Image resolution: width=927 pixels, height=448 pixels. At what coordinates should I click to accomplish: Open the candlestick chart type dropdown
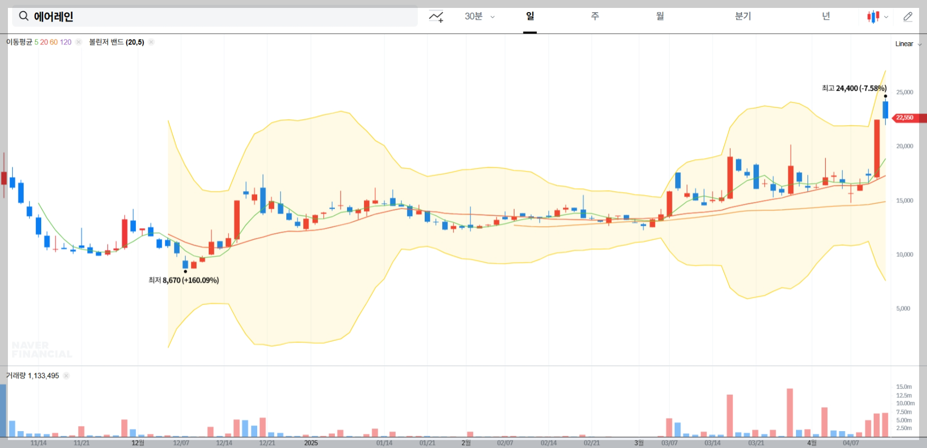click(877, 17)
